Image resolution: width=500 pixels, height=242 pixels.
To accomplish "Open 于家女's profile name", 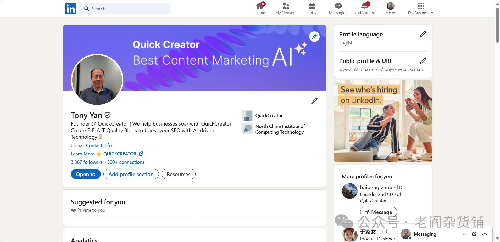I will coord(368,232).
